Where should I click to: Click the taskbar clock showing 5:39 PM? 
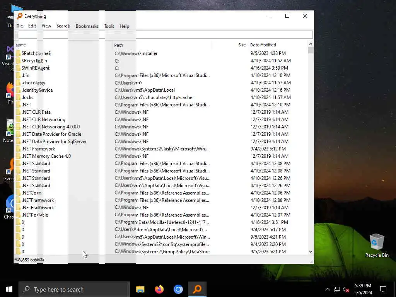[x=363, y=289]
